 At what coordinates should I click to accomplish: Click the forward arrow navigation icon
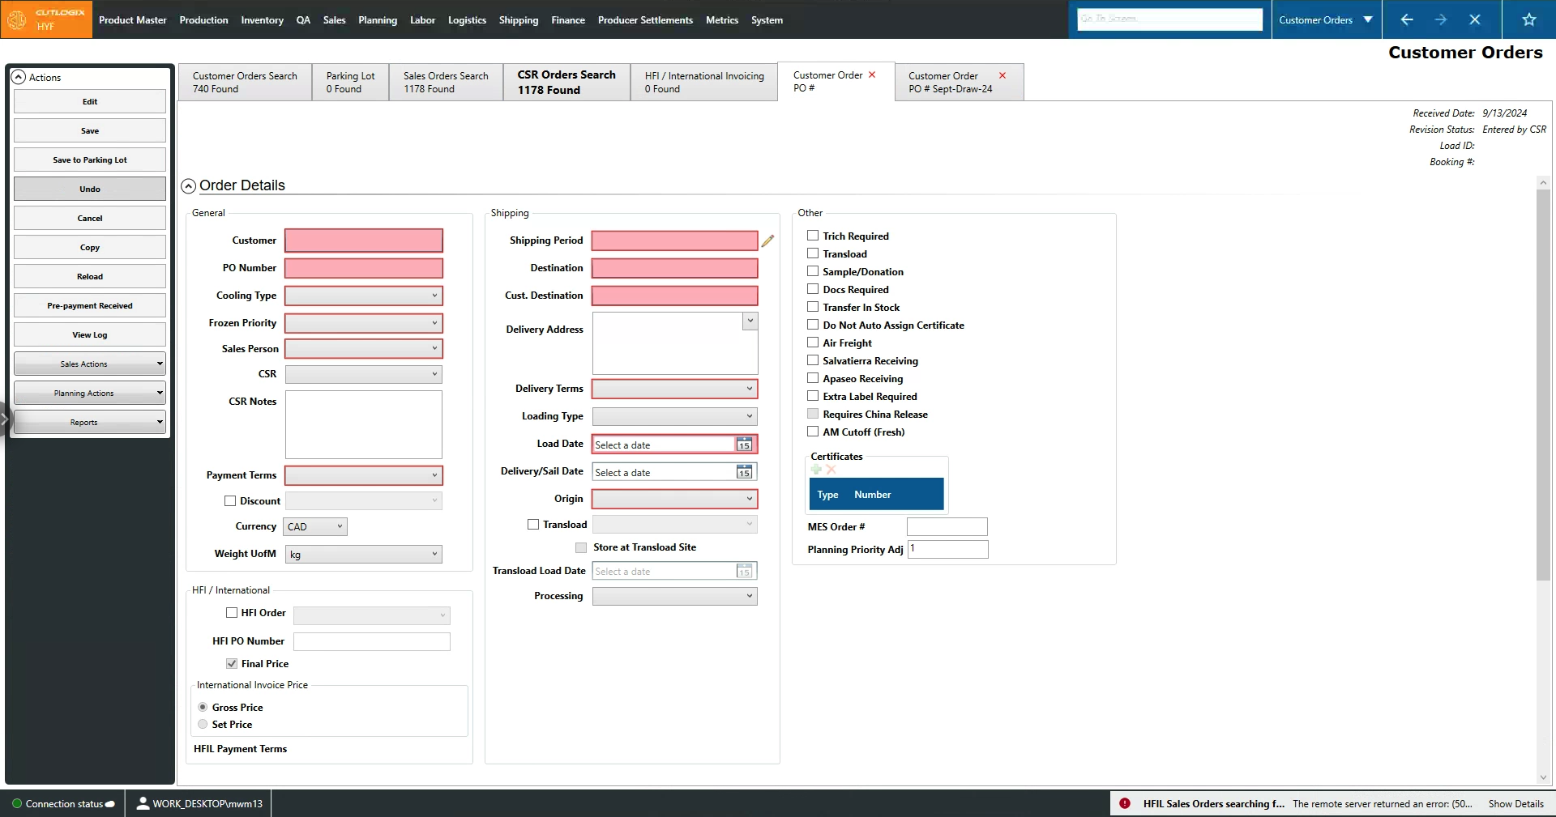click(x=1441, y=19)
